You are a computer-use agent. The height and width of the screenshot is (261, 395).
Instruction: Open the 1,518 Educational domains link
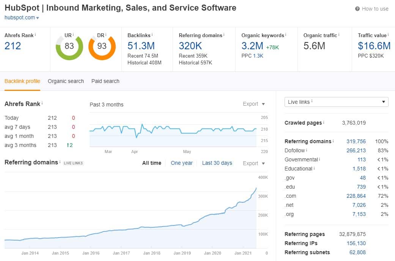359,169
